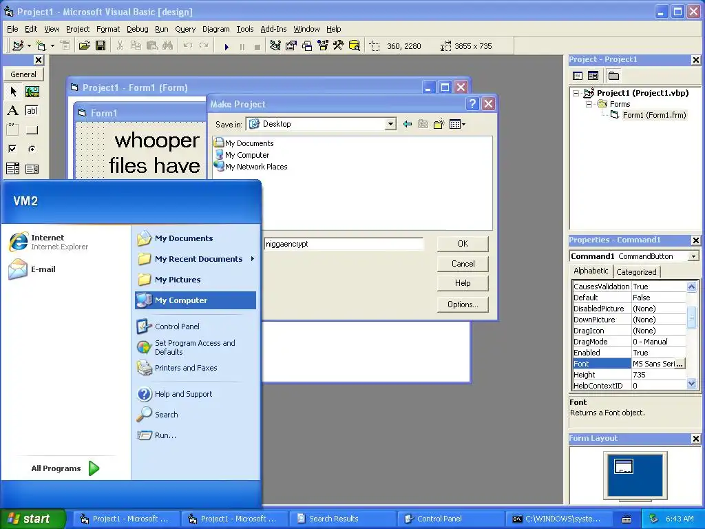This screenshot has width=705, height=529.
Task: Click the Font property ellipsis button
Action: click(x=680, y=364)
